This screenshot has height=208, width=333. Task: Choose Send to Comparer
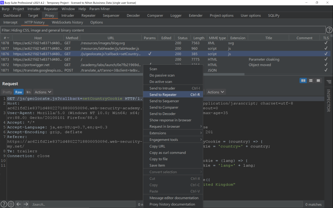pyautogui.click(x=173, y=107)
